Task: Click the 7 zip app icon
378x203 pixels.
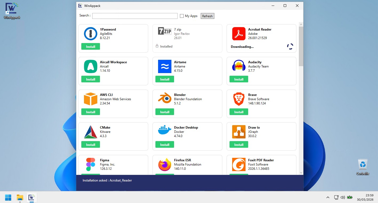Action: (165, 31)
